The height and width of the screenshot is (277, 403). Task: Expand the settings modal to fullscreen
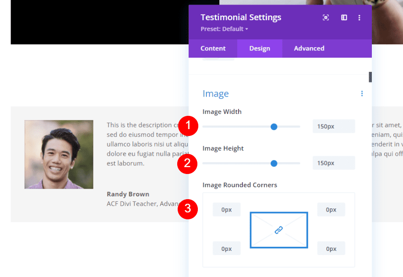(325, 17)
